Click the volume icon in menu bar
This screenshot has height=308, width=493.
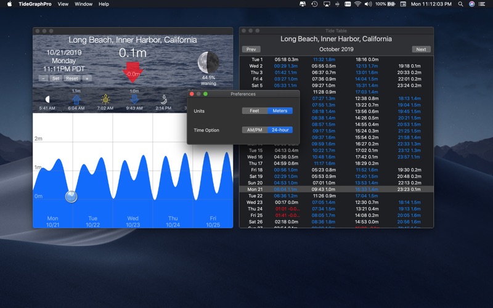point(368,4)
